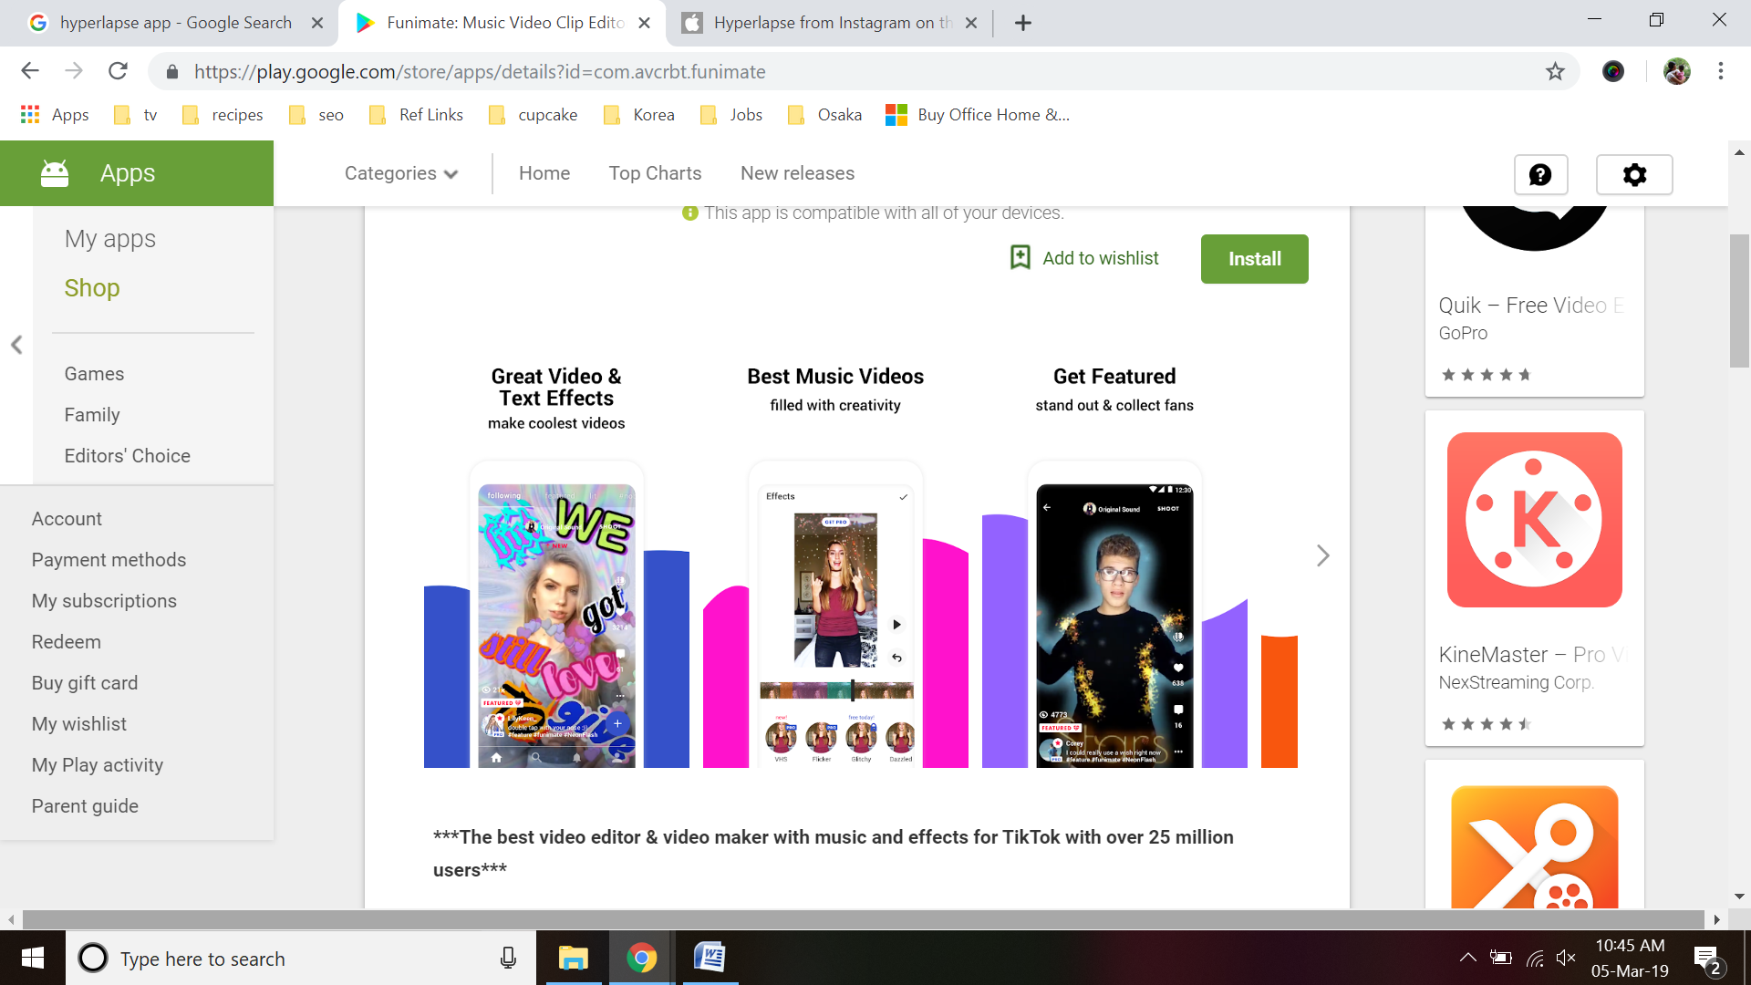
Task: Close the Google Search tab
Action: pyautogui.click(x=317, y=23)
